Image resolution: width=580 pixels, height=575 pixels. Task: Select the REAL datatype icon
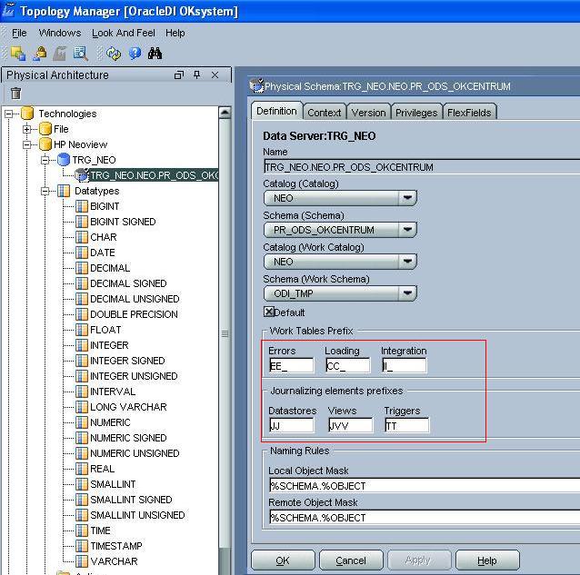coord(82,469)
